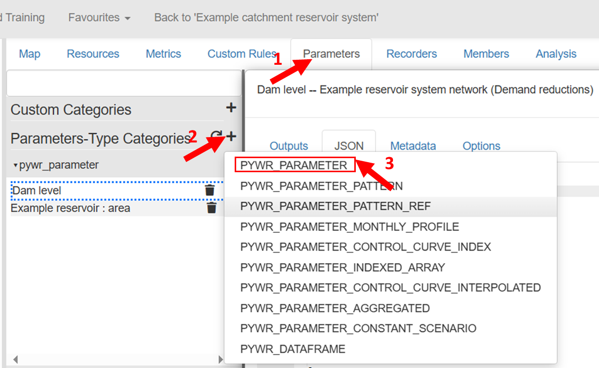Add a new Custom Category

(x=231, y=107)
